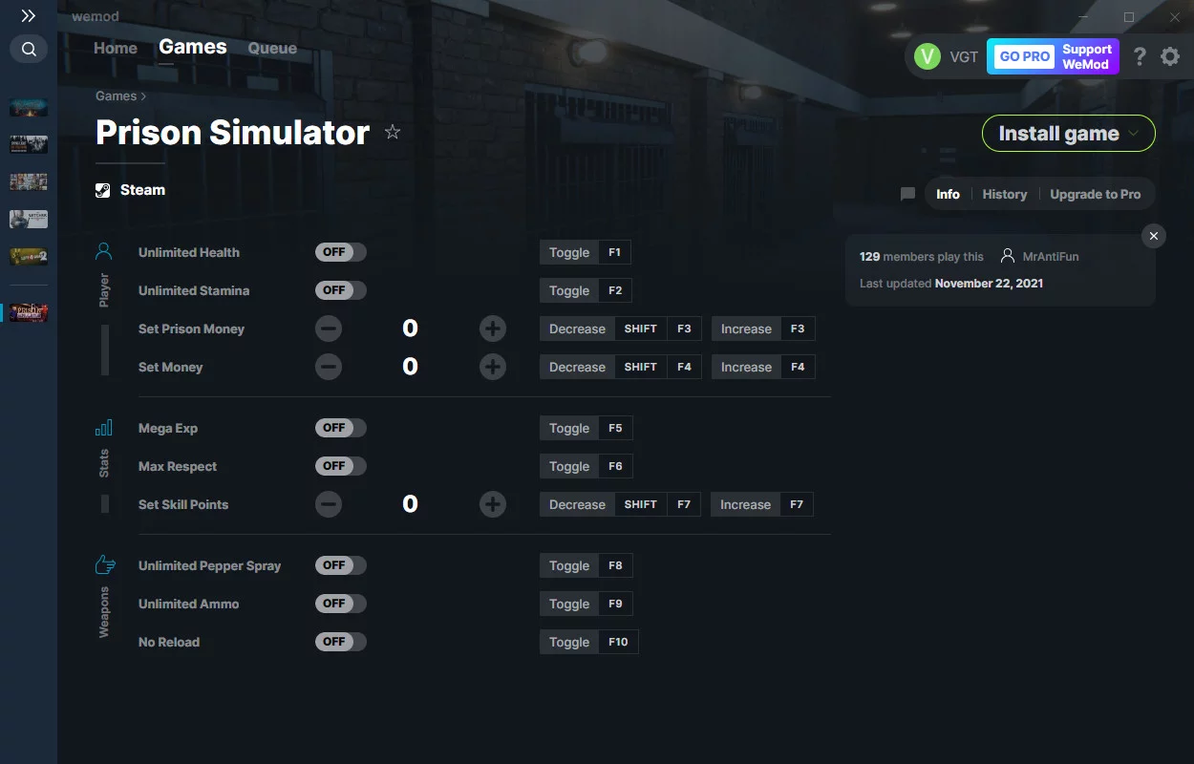Favorite Prison Simulator with the star icon
Viewport: 1194px width, 764px height.
393,132
